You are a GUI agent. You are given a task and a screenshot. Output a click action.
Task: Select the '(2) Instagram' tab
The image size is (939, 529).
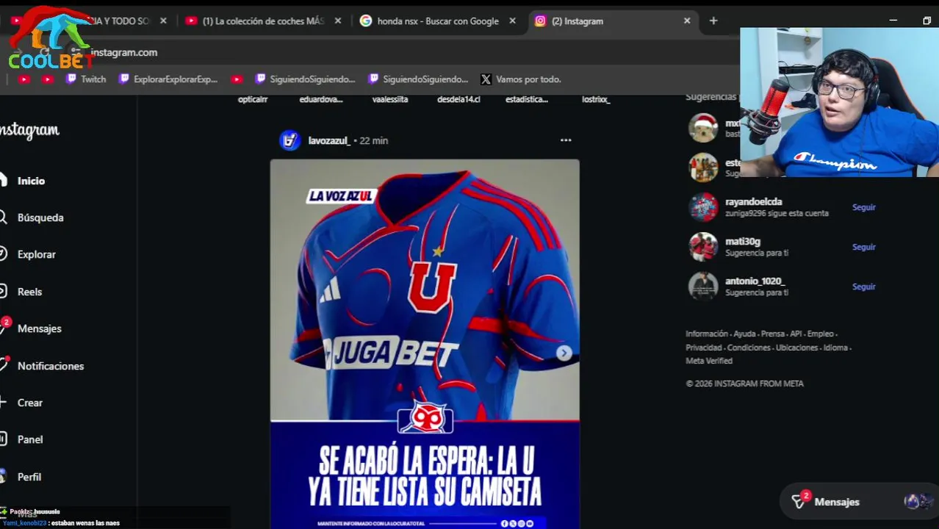pos(613,21)
